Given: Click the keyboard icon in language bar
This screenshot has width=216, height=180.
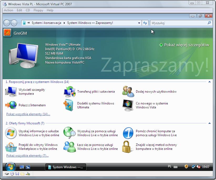Looking at the screenshot, I should pos(176,167).
